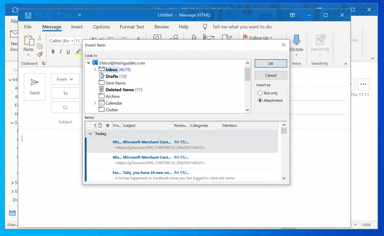Screen dimensions: 384x236
Task: Expand the Inbox folder in Look in tree
Action: 95,69
